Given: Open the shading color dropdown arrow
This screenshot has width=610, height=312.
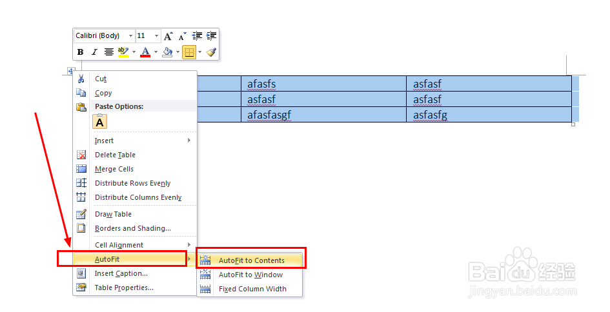Looking at the screenshot, I should coord(178,52).
